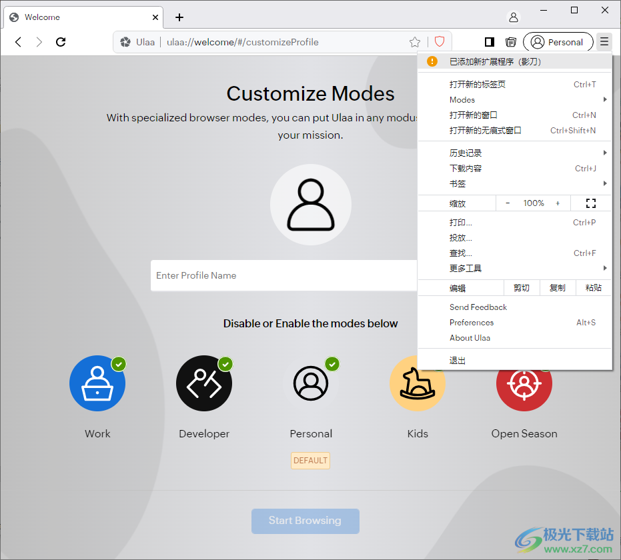621x560 pixels.
Task: Toggle the side panel icon
Action: [x=490, y=42]
